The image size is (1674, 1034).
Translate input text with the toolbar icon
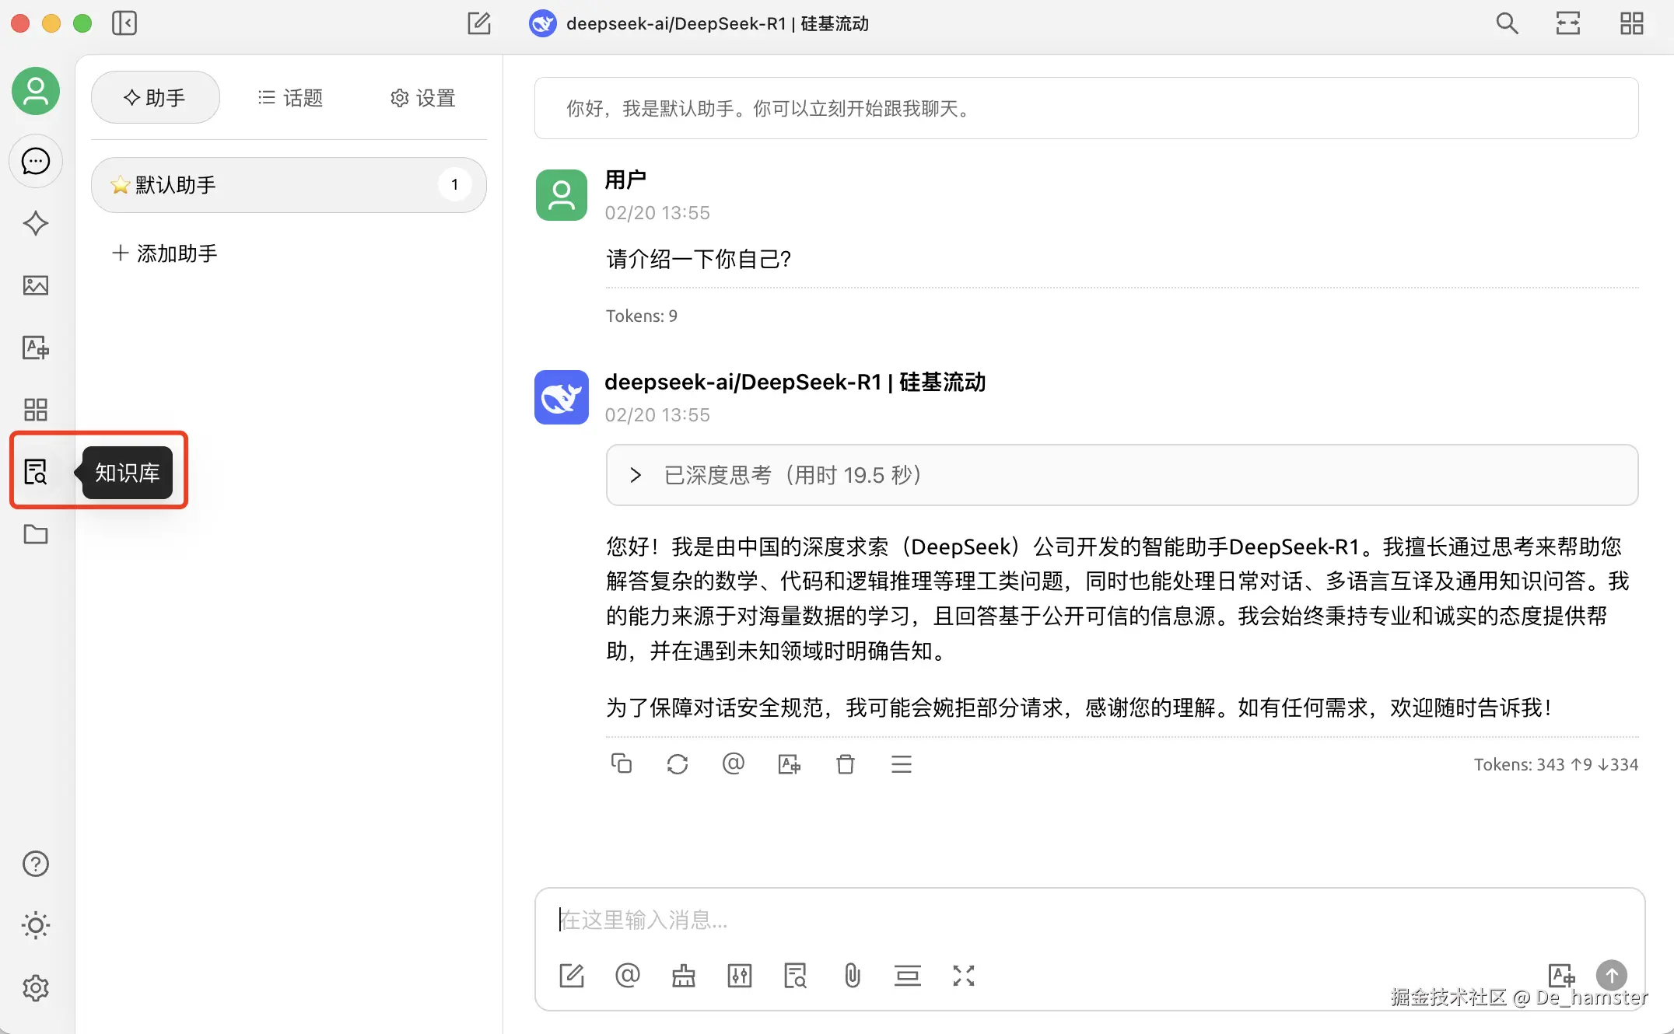1561,975
